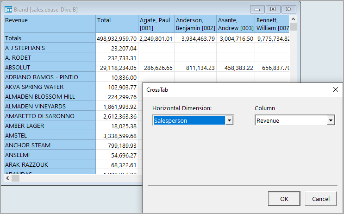Select the AKVA SPRING WATER row
This screenshot has height=214, width=344.
pyautogui.click(x=50, y=87)
